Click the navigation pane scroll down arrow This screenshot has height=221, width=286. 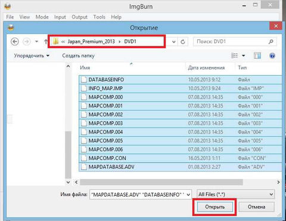pyautogui.click(x=68, y=182)
